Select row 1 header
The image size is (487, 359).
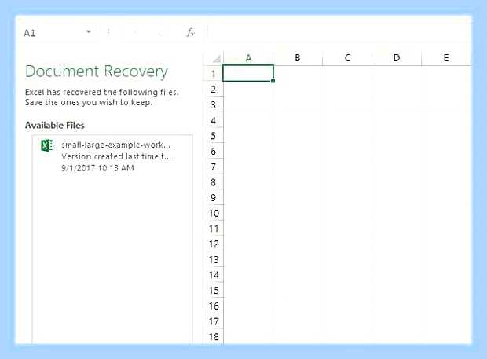(x=213, y=74)
